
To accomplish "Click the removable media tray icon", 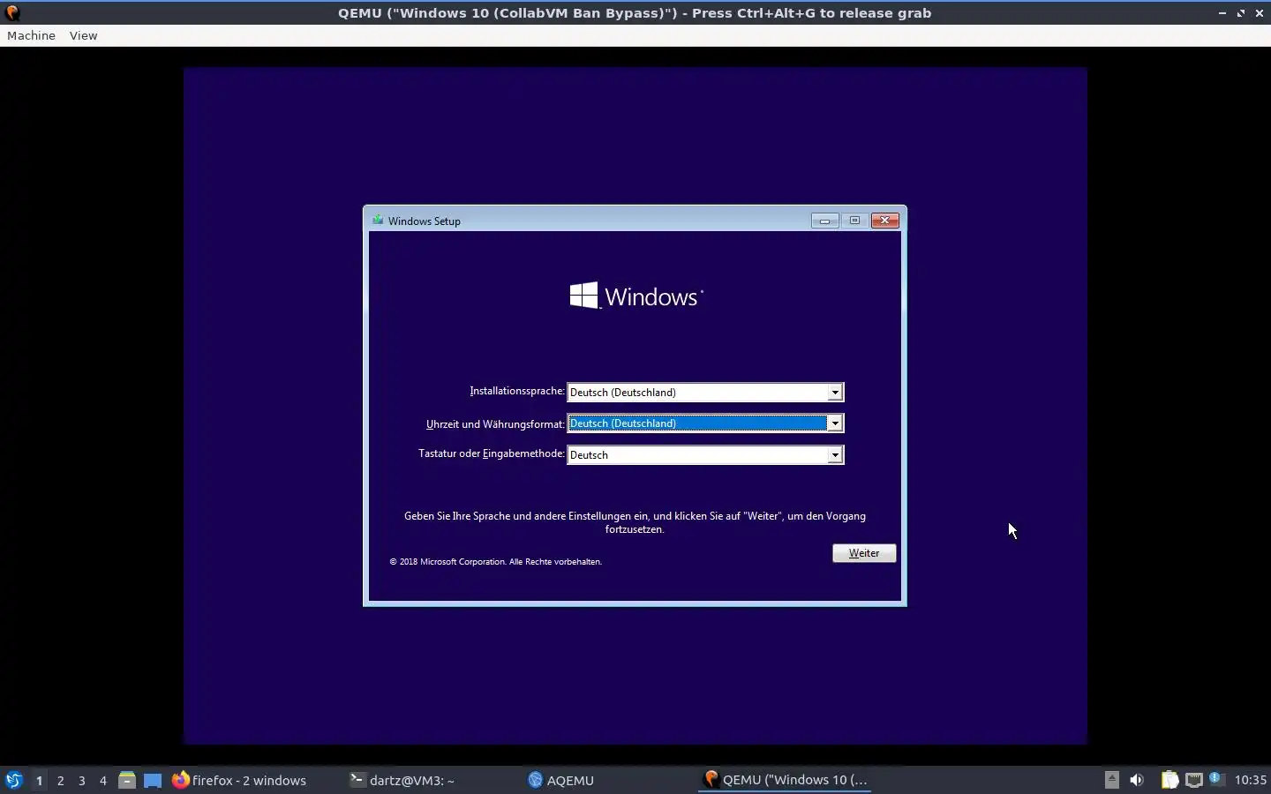I will [x=1112, y=780].
